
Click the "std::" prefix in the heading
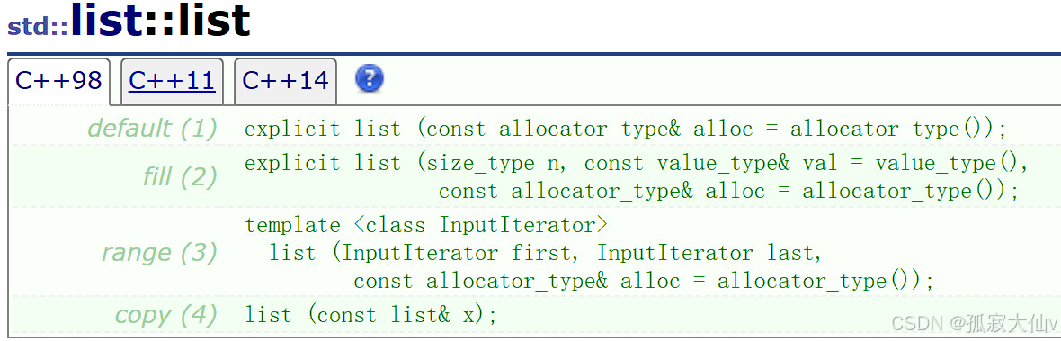[37, 26]
